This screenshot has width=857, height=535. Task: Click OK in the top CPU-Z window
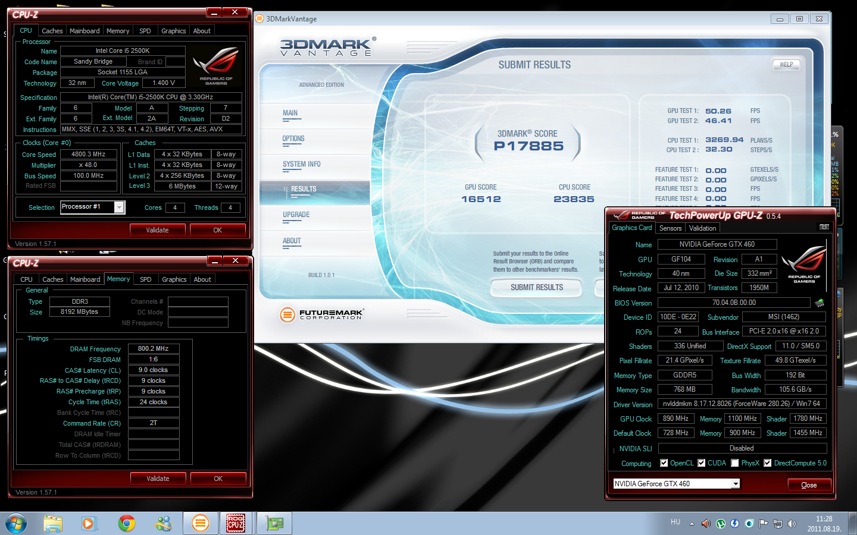(217, 230)
